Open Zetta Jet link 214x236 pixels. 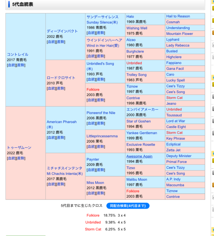173,150
